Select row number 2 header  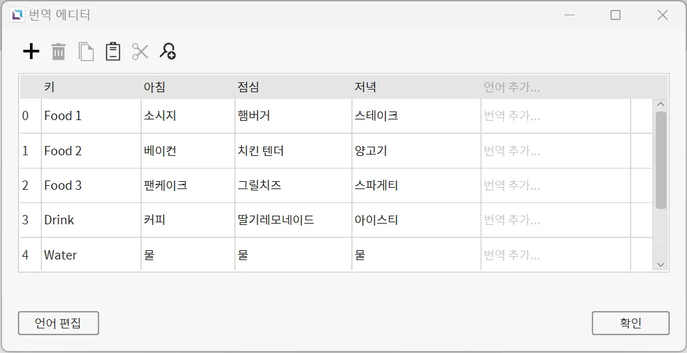click(26, 186)
